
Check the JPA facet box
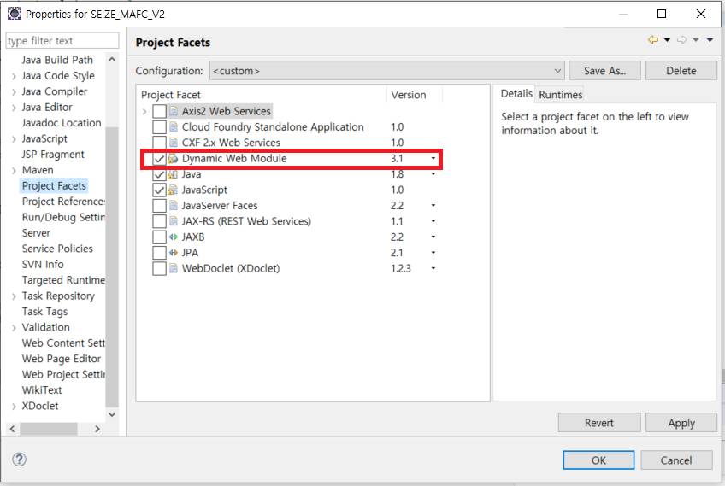(160, 253)
